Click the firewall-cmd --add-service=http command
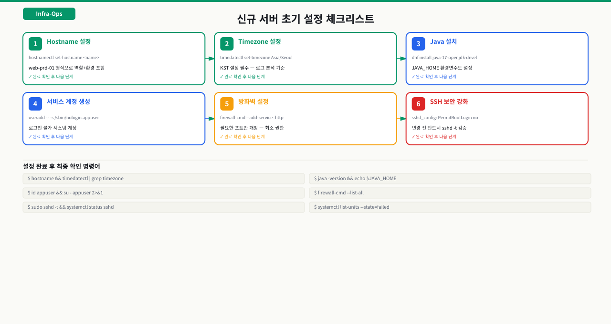This screenshot has width=611, height=324. 252,118
